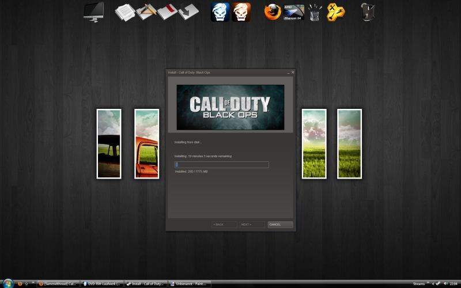
Task: Open the volume speaker tray icon
Action: click(445, 283)
